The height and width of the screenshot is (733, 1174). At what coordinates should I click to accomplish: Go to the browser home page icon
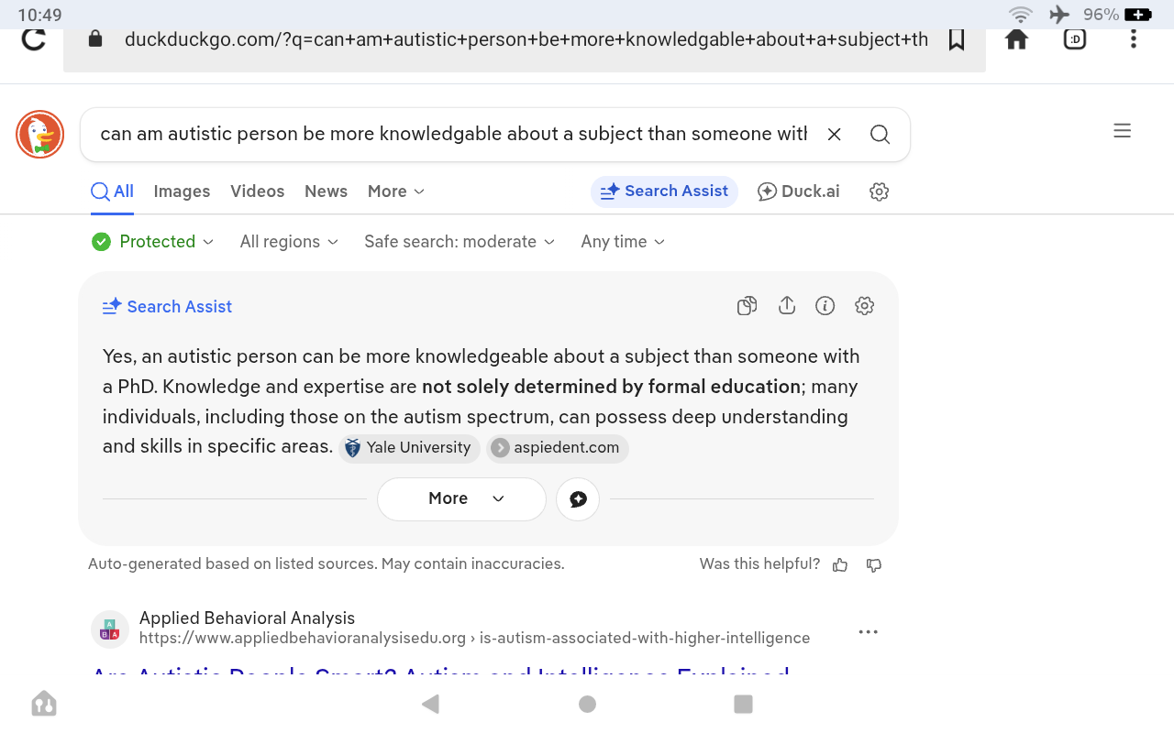tap(1016, 39)
